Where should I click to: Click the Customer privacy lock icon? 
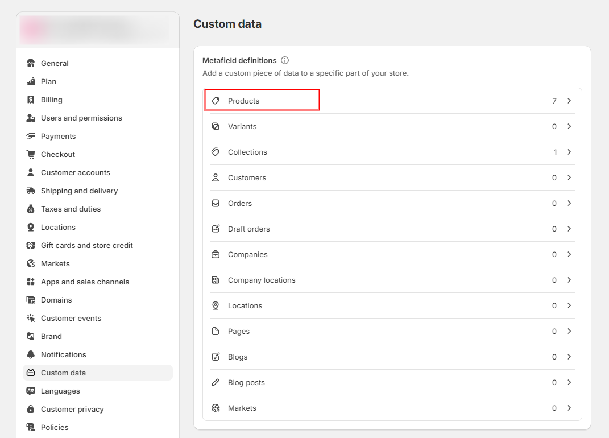[x=31, y=409]
